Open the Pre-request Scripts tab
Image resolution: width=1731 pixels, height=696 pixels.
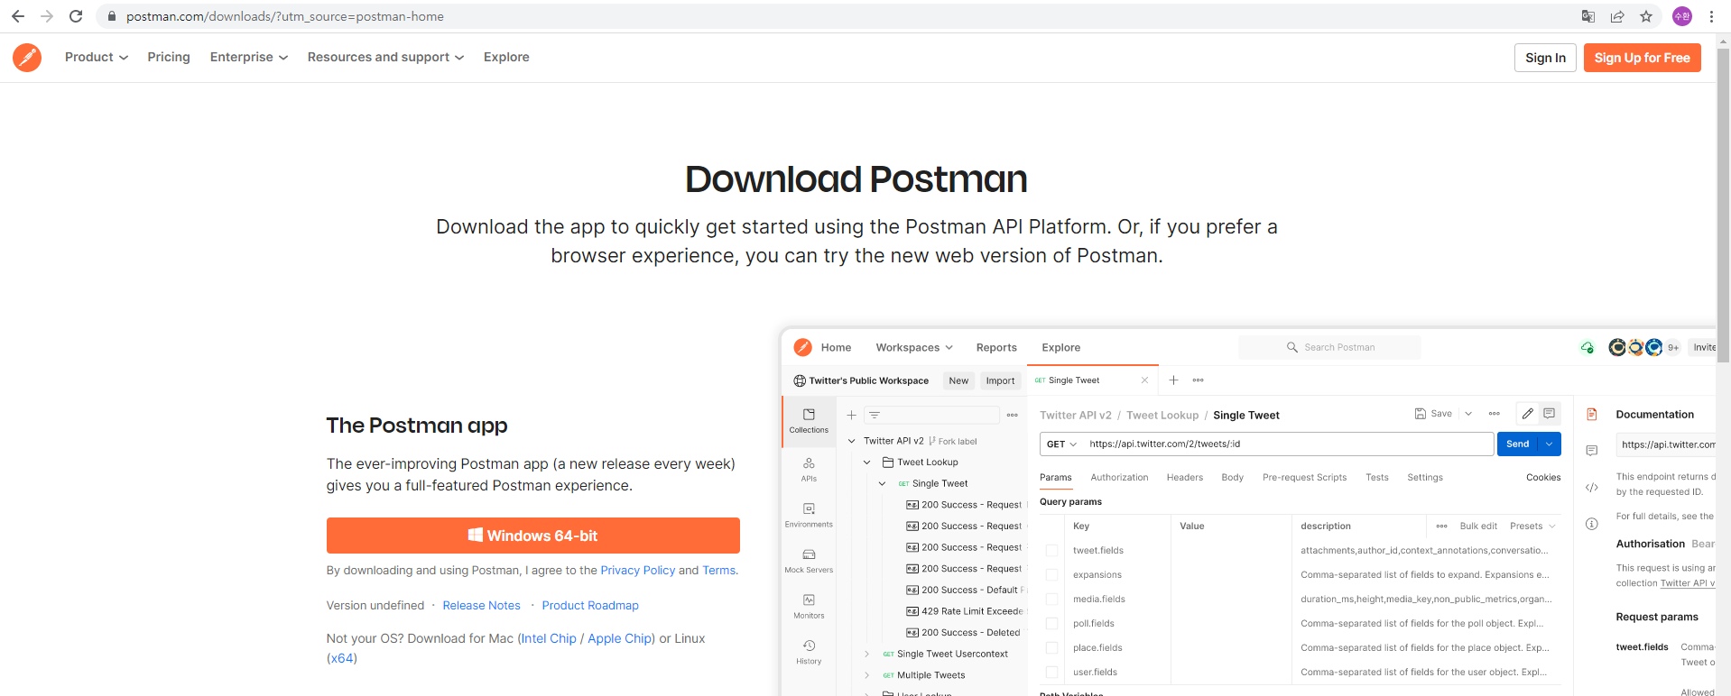[x=1304, y=477]
